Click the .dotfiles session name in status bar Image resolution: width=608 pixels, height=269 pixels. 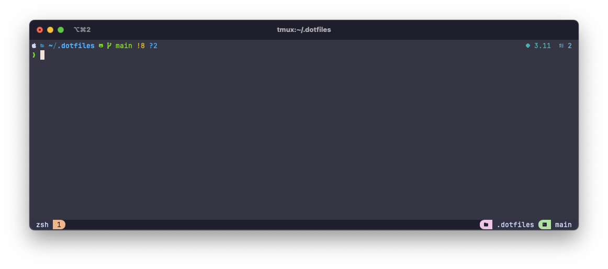pyautogui.click(x=515, y=225)
